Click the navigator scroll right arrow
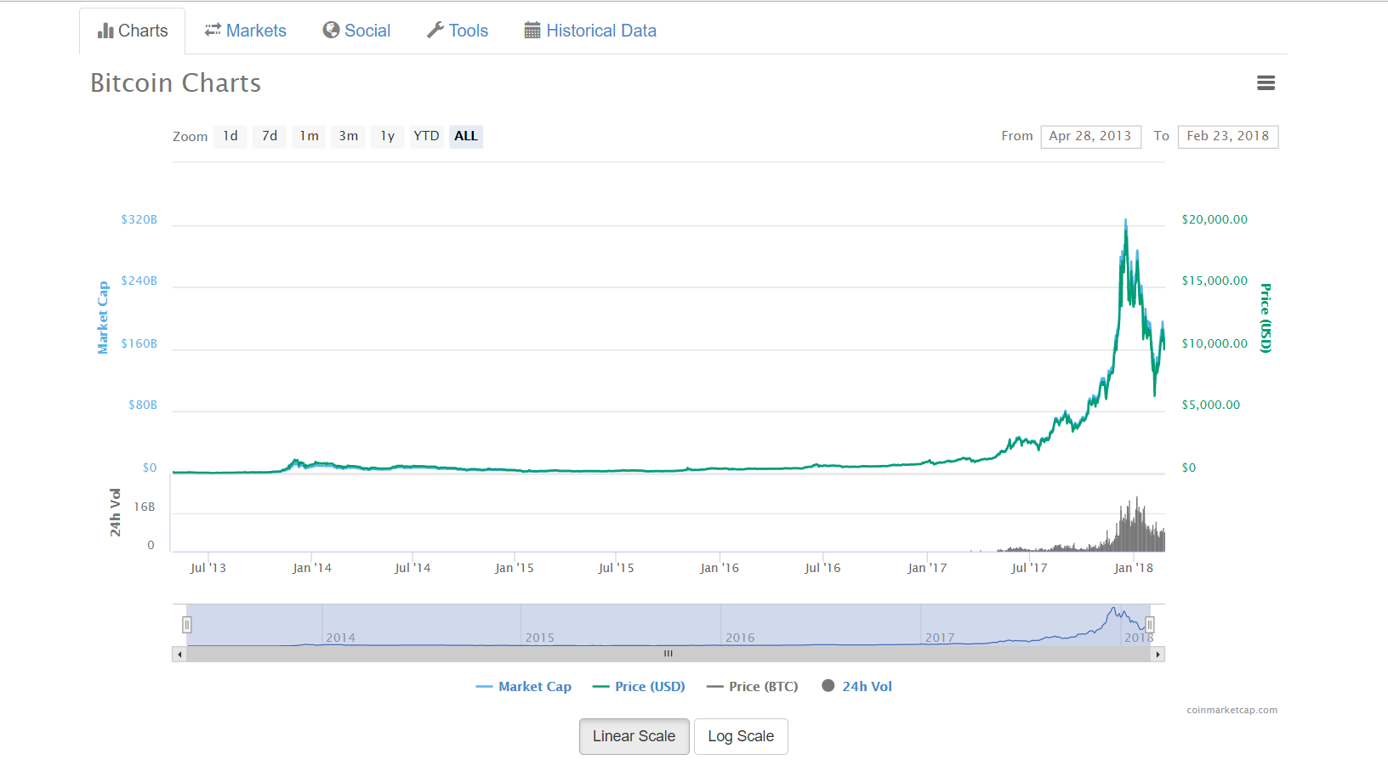The image size is (1388, 777). click(1158, 655)
